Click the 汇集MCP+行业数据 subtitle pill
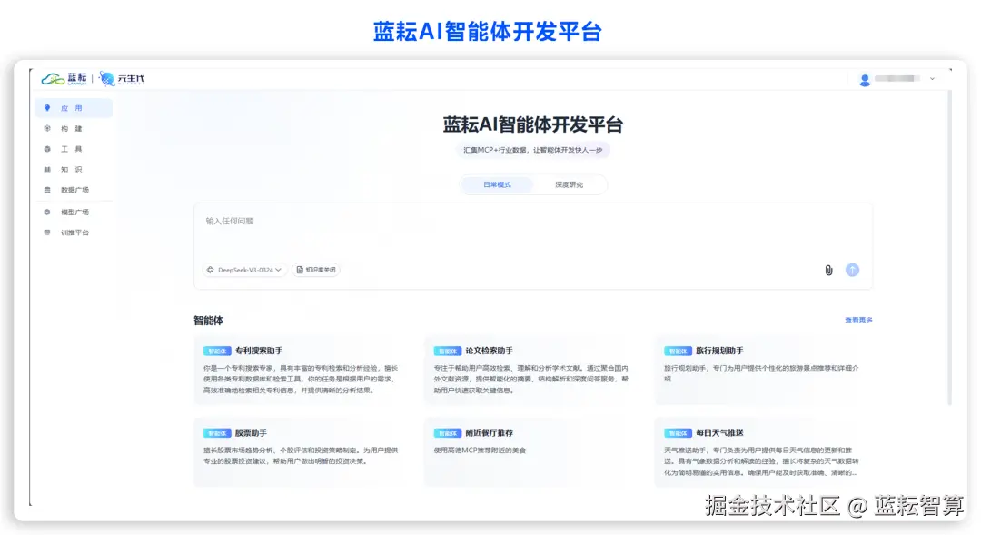 533,150
